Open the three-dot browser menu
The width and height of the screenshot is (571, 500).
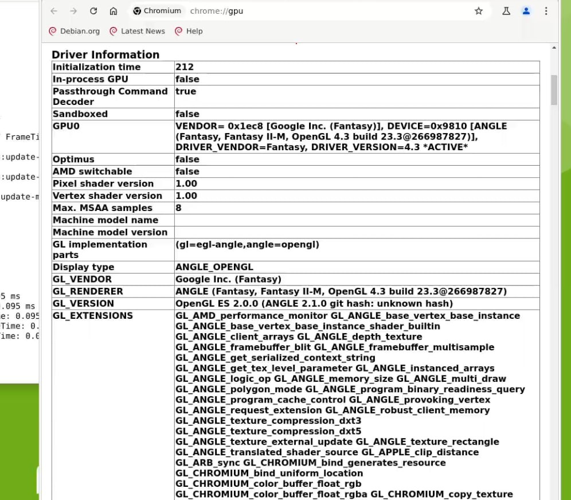546,11
